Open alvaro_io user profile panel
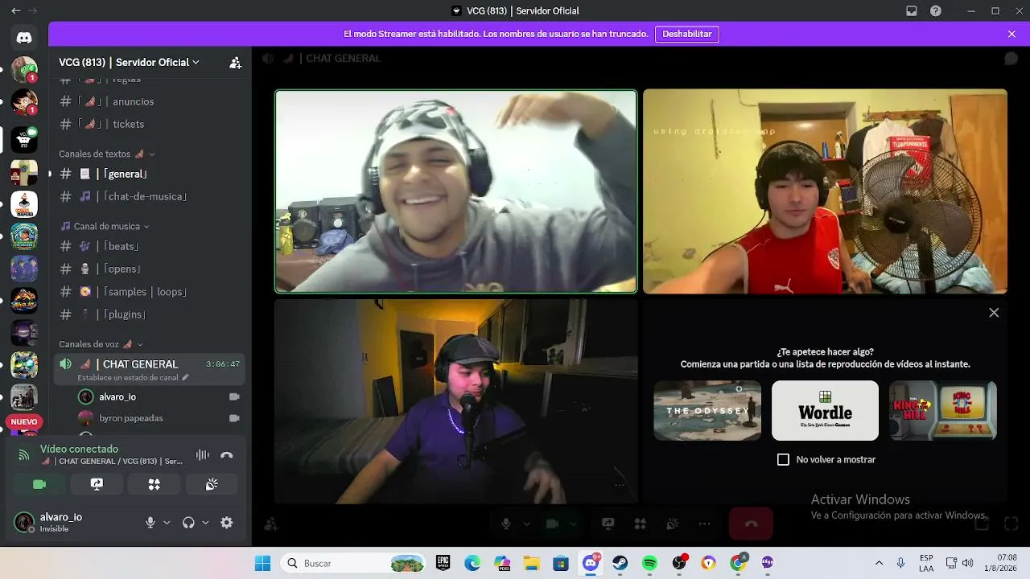 tap(72, 523)
